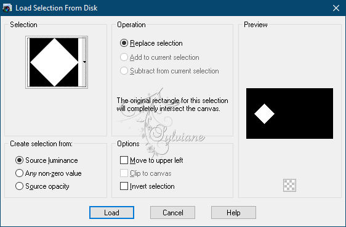Click the Cancel button
Screen dimensions: 346x227
point(173,213)
